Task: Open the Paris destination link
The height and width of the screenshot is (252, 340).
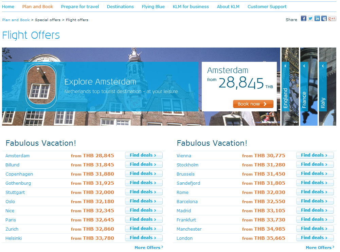Action: (11, 220)
